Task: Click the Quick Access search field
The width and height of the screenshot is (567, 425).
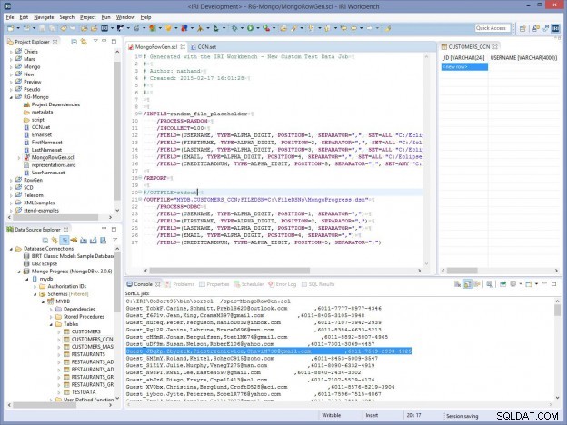Action: pyautogui.click(x=492, y=28)
